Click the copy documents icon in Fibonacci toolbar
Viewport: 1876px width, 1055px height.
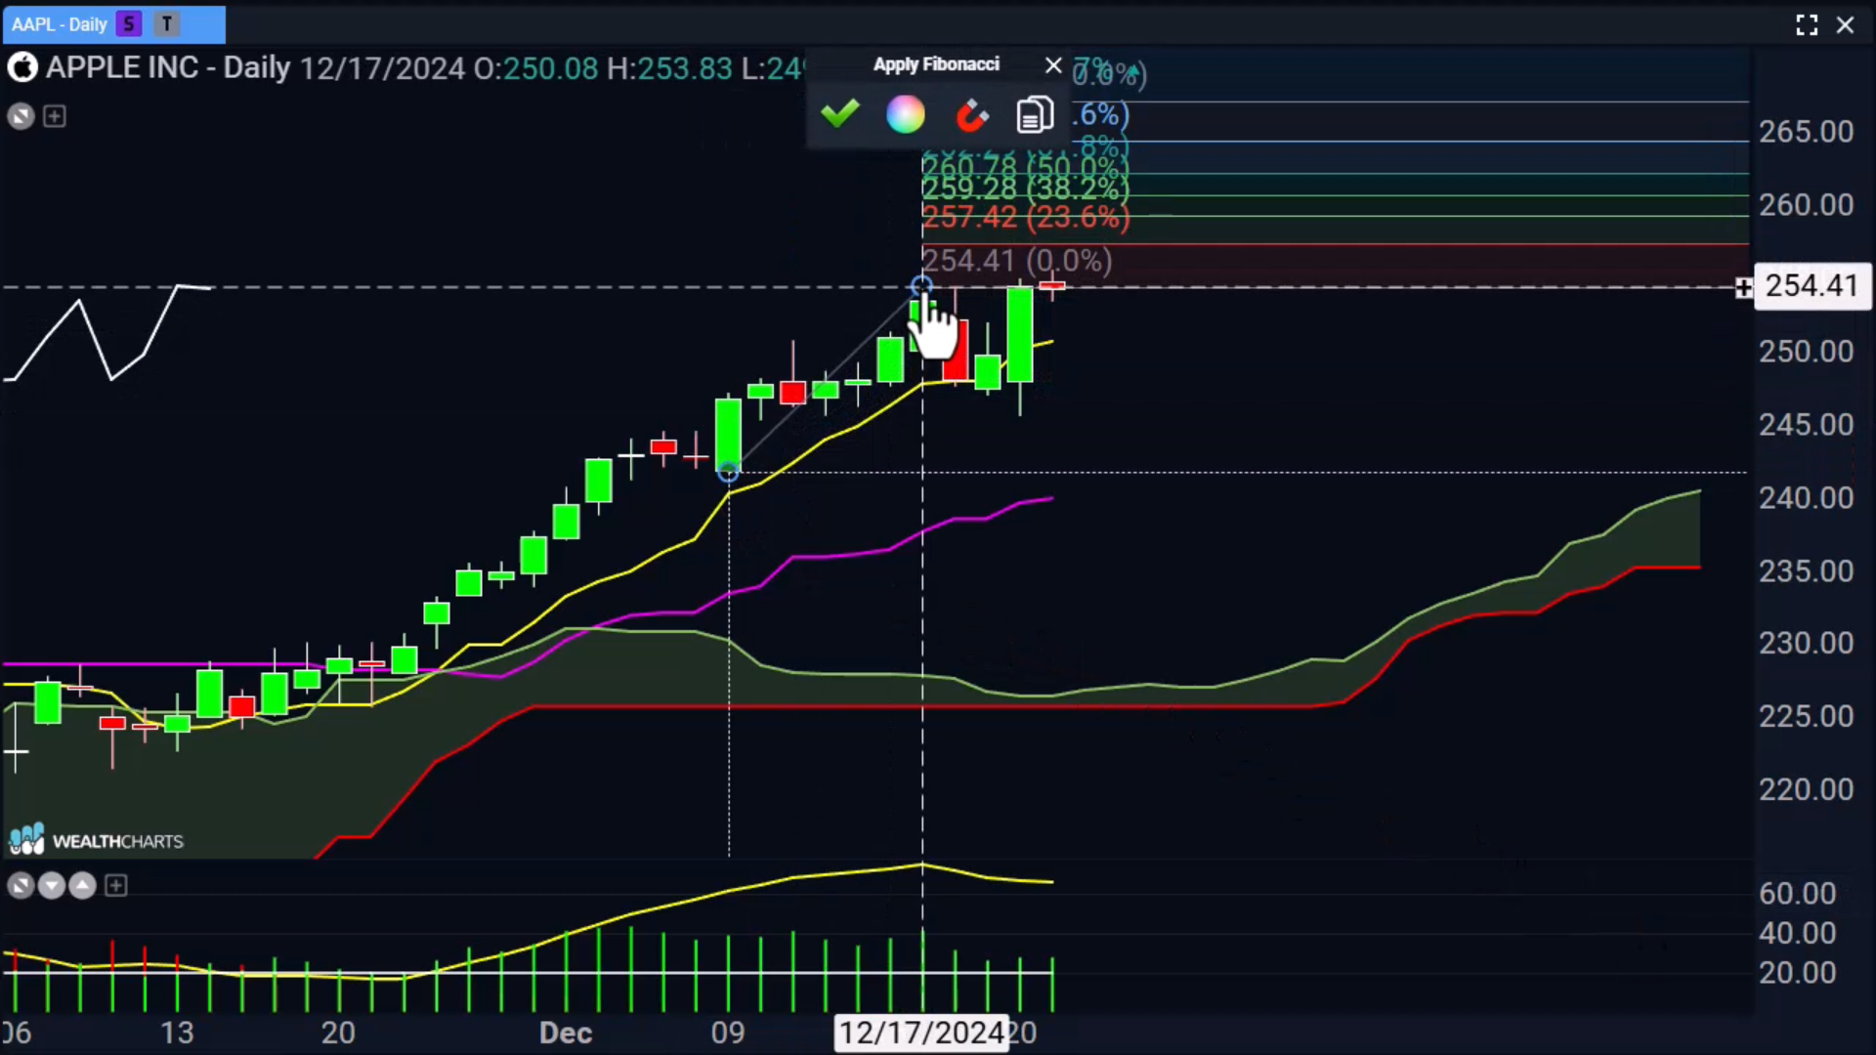click(1035, 114)
